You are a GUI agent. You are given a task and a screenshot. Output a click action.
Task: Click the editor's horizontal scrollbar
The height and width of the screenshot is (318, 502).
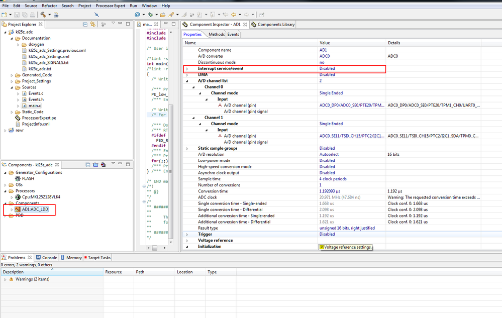pos(155,248)
